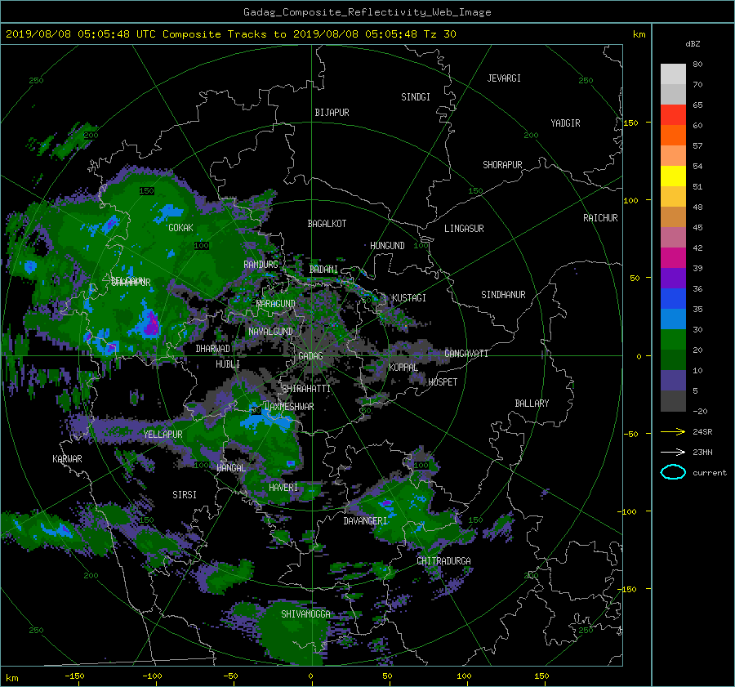Click the -150 label on the bottom axis
The height and width of the screenshot is (687, 735).
pyautogui.click(x=74, y=676)
